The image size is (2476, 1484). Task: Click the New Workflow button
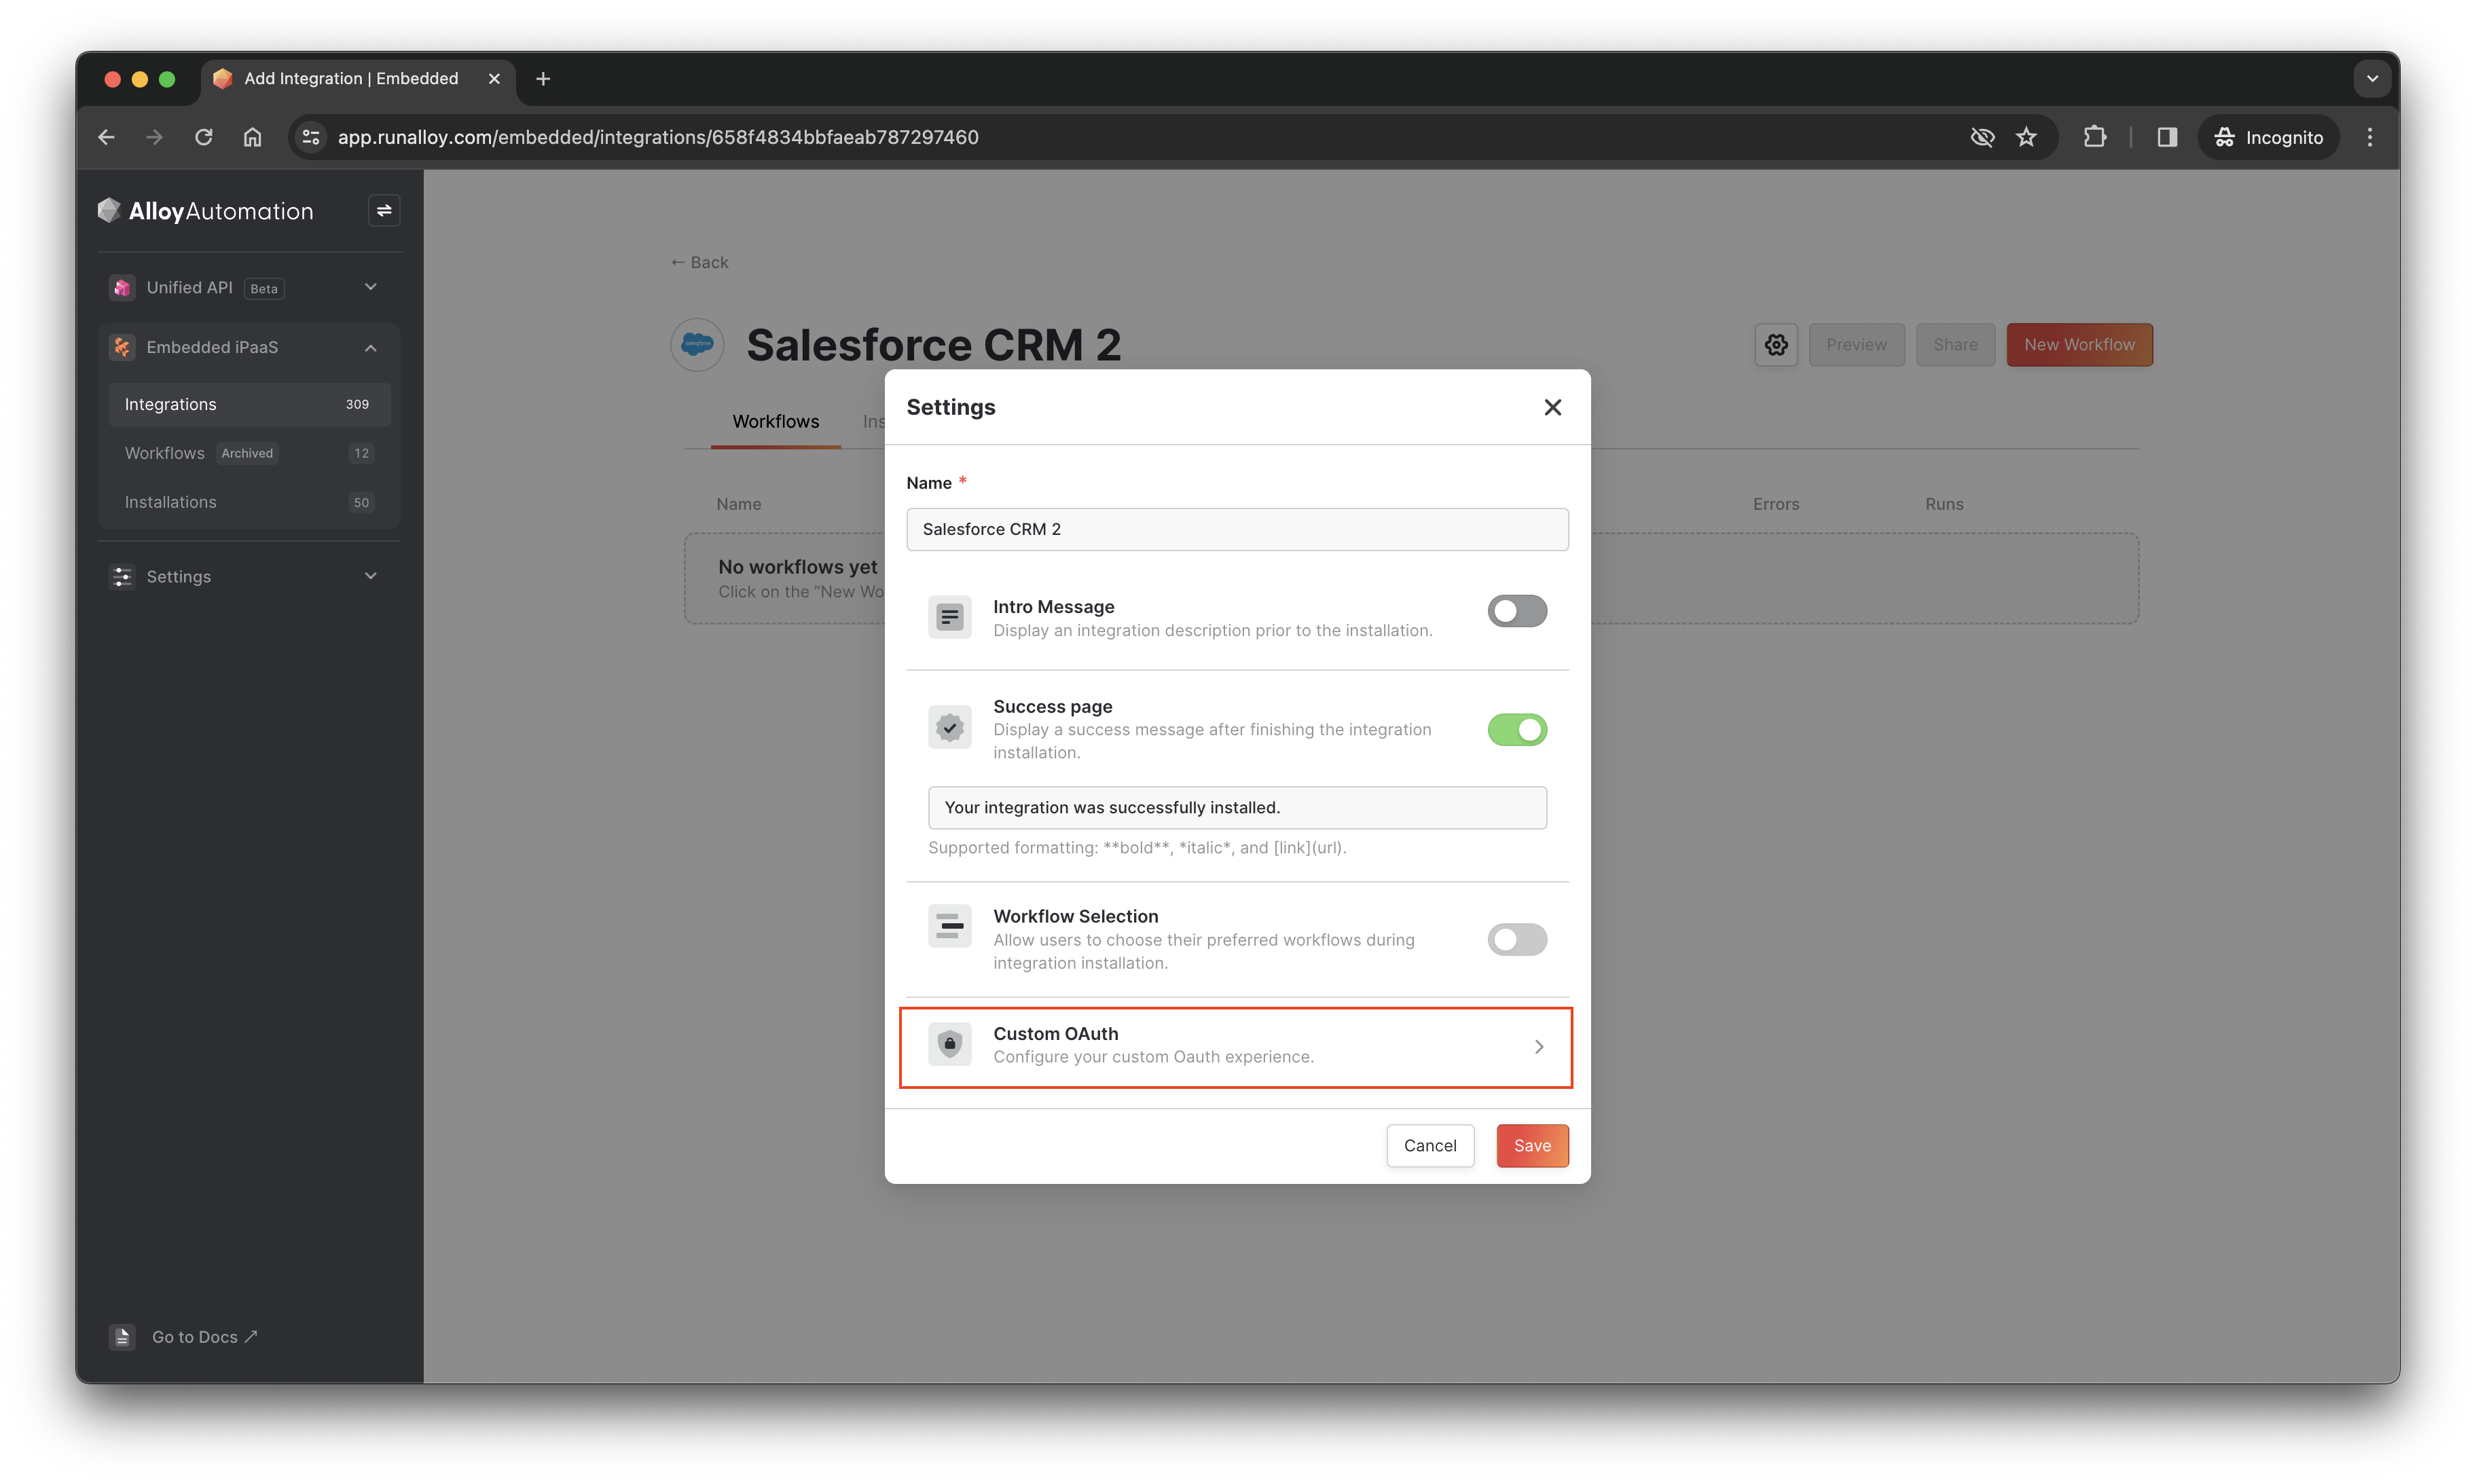point(2079,345)
